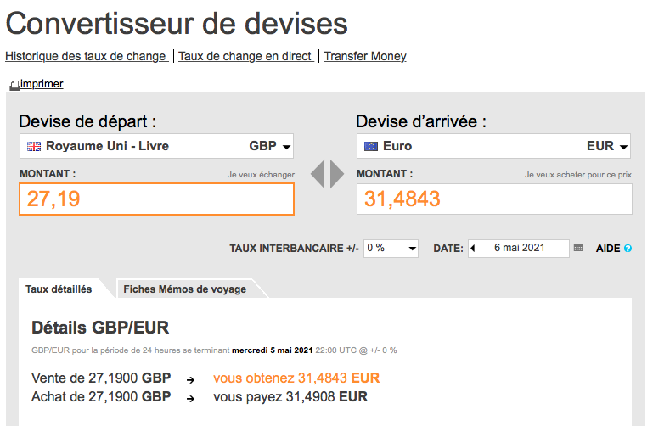Image resolution: width=653 pixels, height=426 pixels.
Task: Click the Euro flag icon
Action: (370, 146)
